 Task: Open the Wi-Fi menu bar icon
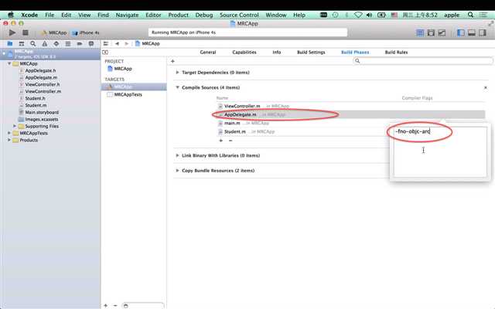[x=358, y=15]
